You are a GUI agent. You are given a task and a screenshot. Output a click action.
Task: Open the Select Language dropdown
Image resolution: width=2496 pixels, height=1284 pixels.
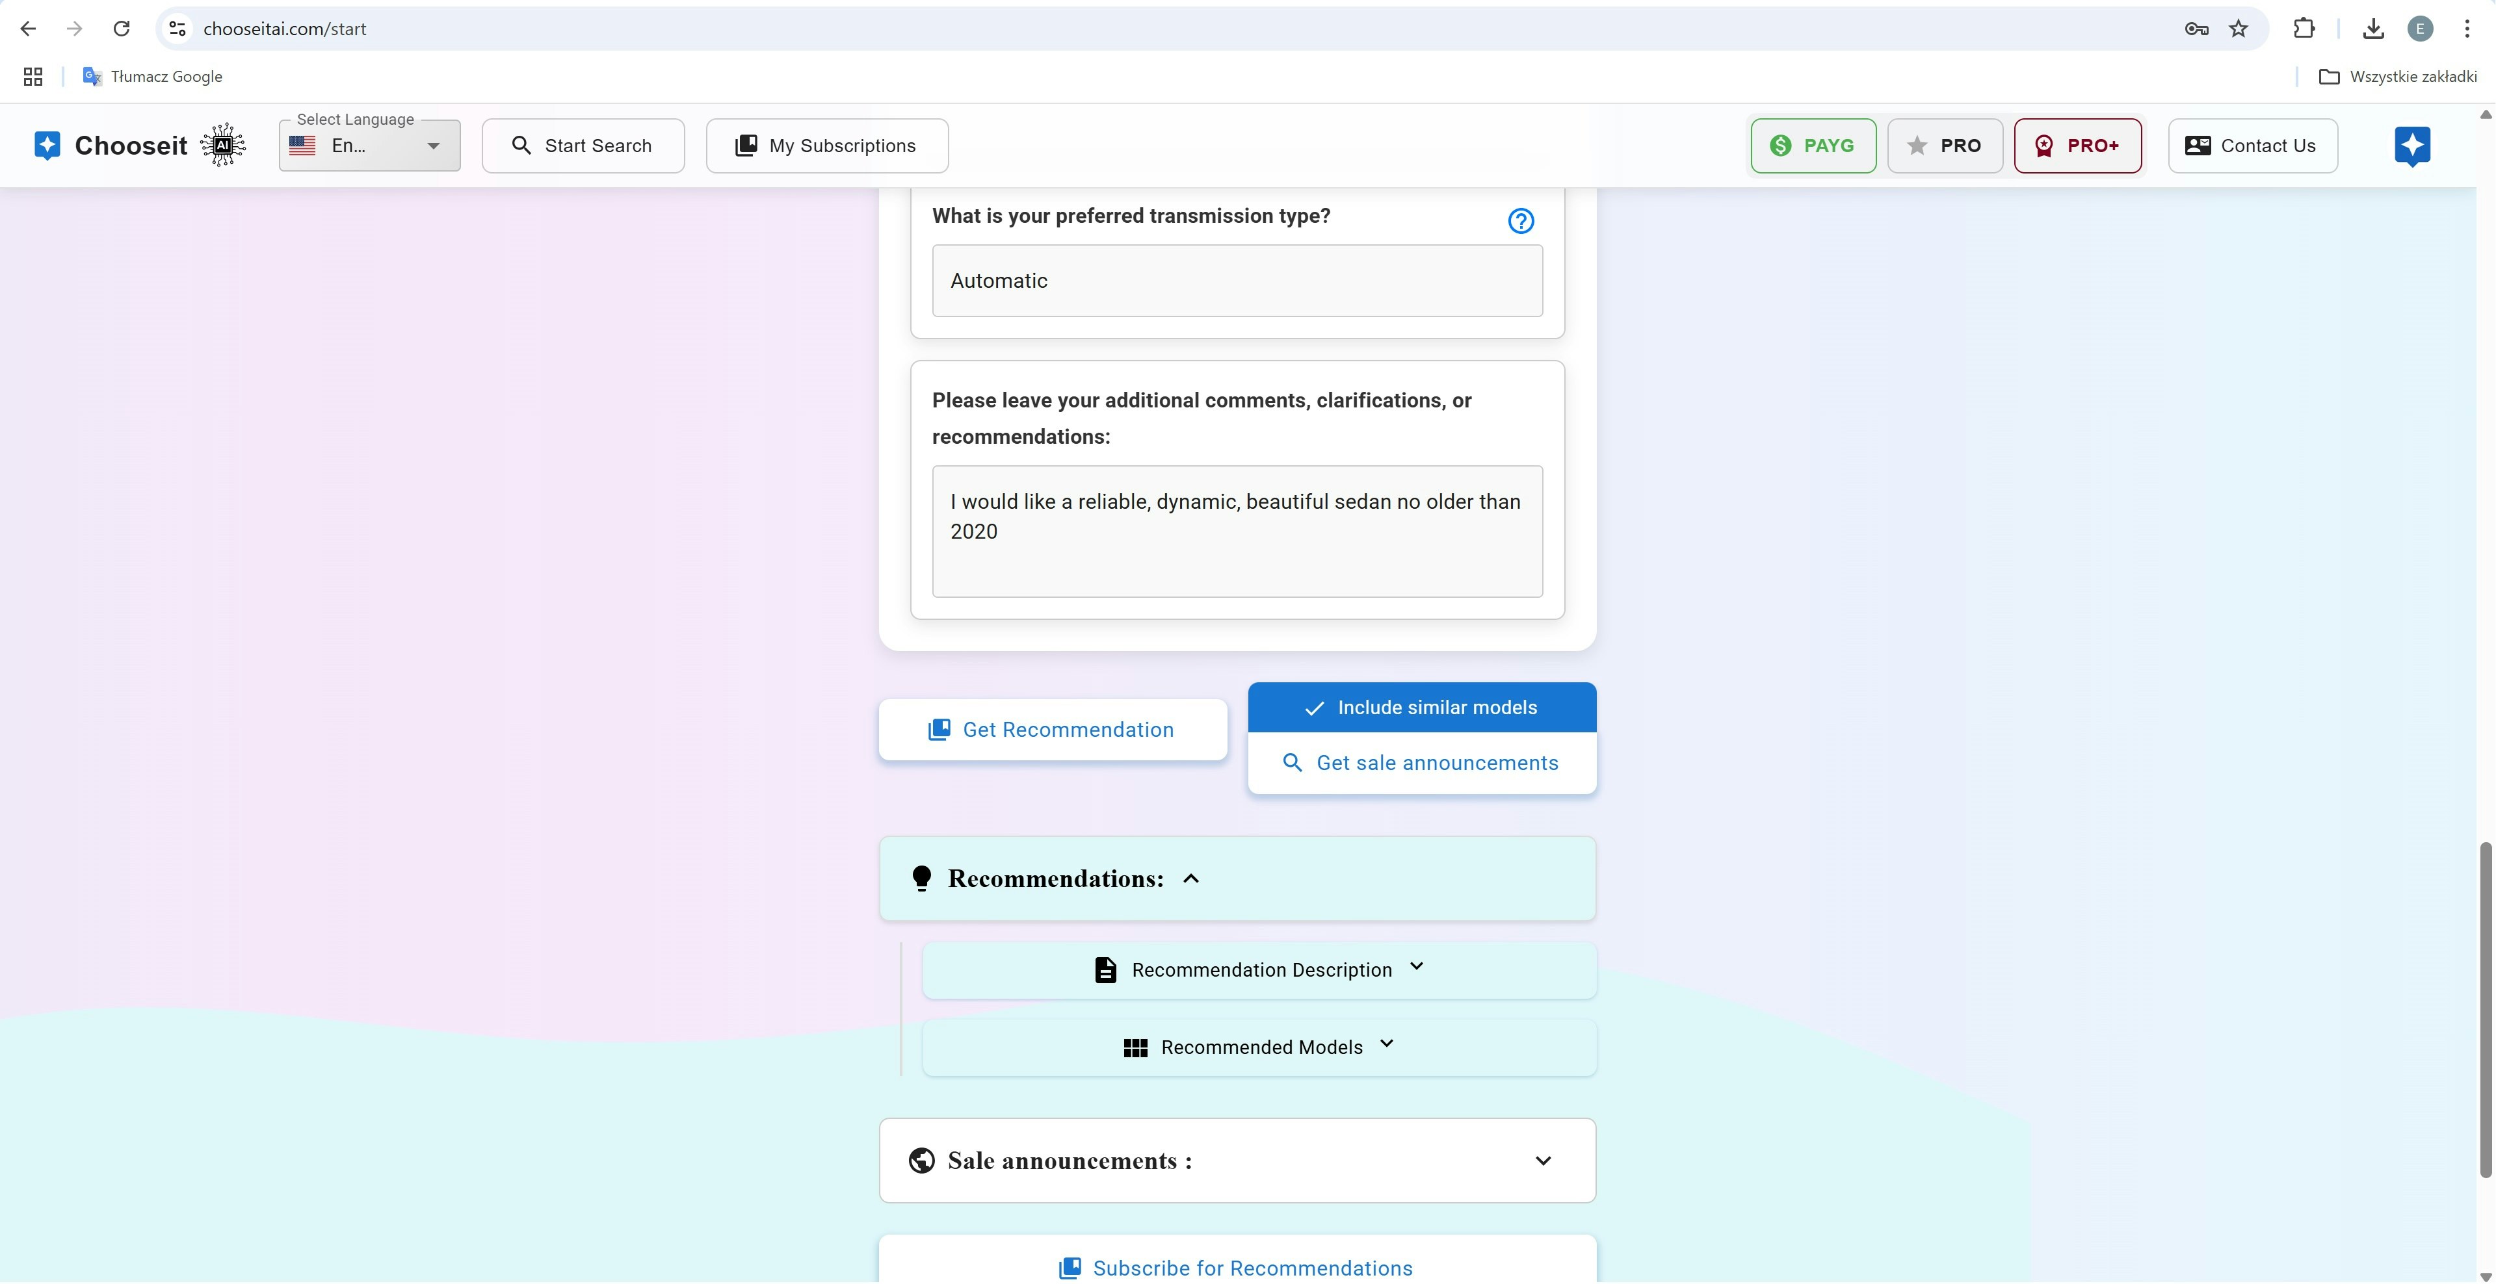[x=369, y=146]
